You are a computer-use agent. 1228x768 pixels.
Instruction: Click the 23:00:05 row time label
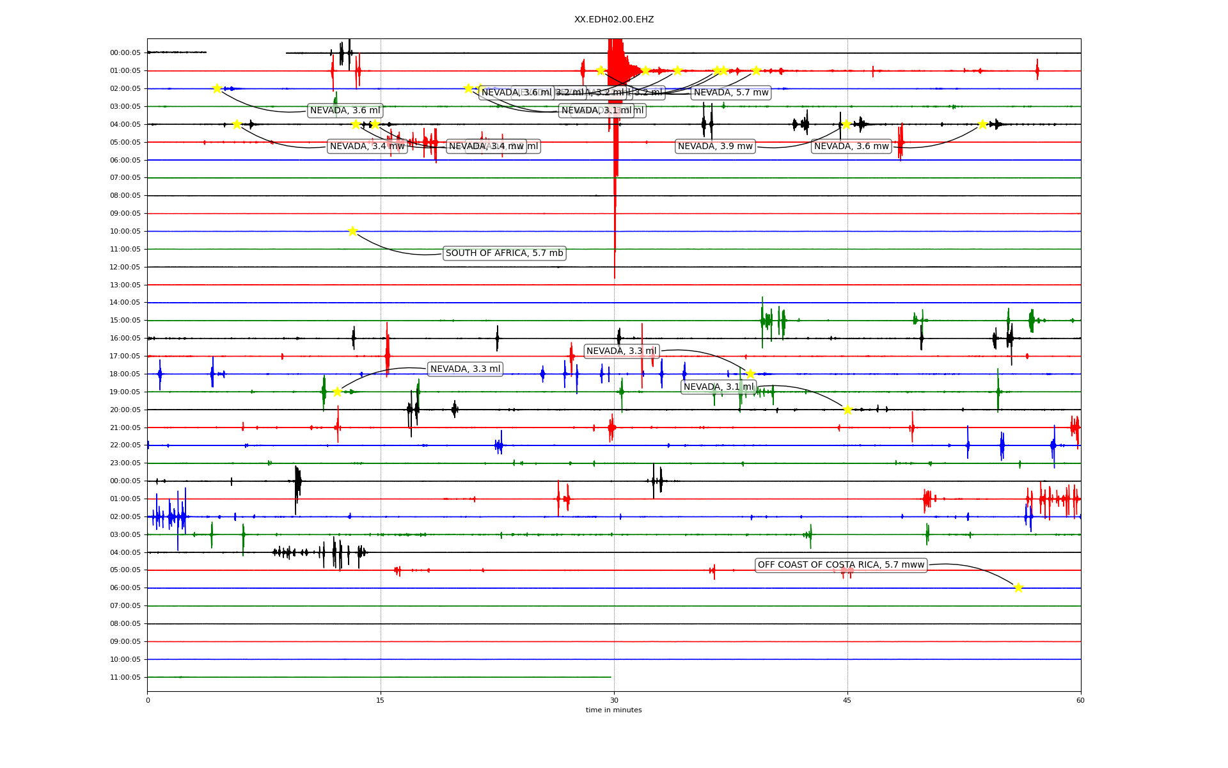pos(125,463)
